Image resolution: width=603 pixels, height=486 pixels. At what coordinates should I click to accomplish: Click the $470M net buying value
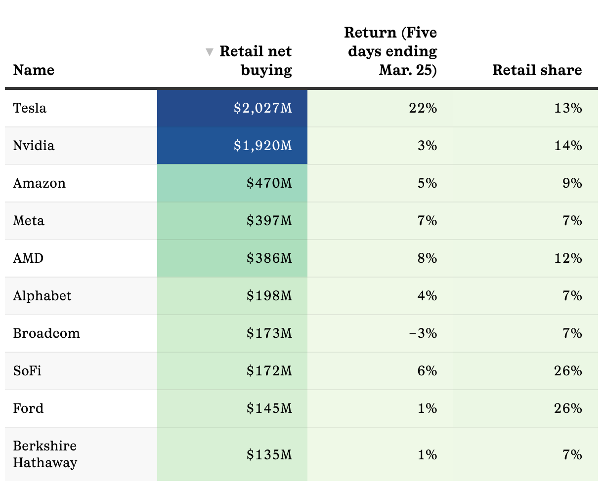[269, 183]
